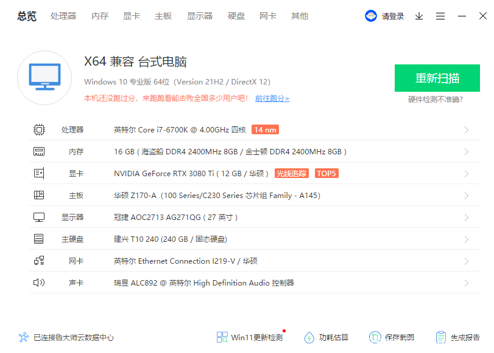Expand the 内存 row chevron
494x353 pixels.
(x=467, y=152)
